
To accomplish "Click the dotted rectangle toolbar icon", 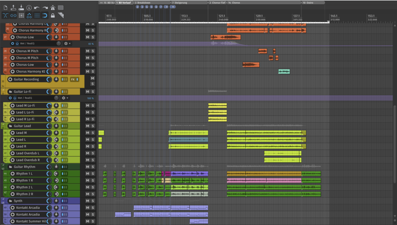I will (x=61, y=7).
